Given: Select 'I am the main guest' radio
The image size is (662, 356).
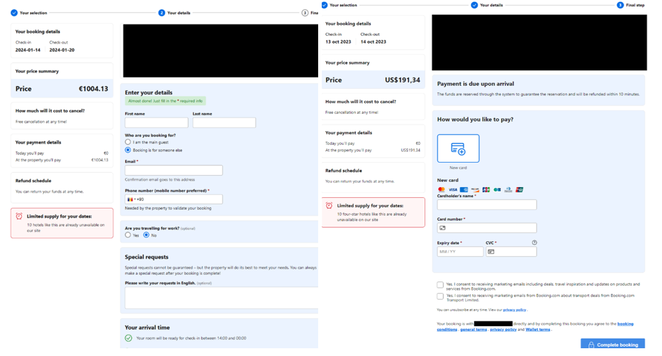Looking at the screenshot, I should [x=128, y=142].
